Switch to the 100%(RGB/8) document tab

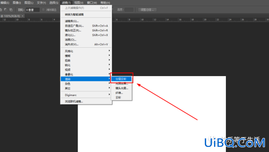point(12,16)
